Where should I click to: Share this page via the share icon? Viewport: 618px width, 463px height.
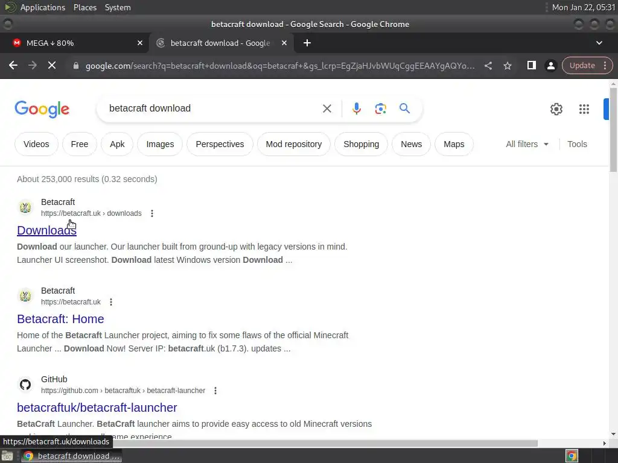[488, 66]
